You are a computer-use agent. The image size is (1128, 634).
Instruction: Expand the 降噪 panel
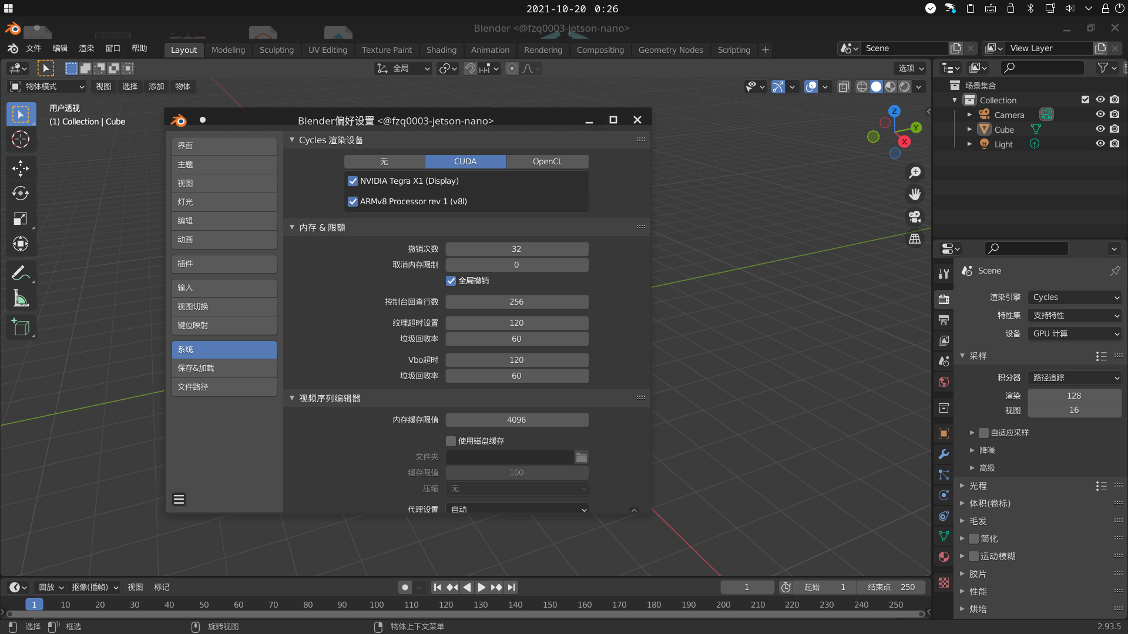987,450
